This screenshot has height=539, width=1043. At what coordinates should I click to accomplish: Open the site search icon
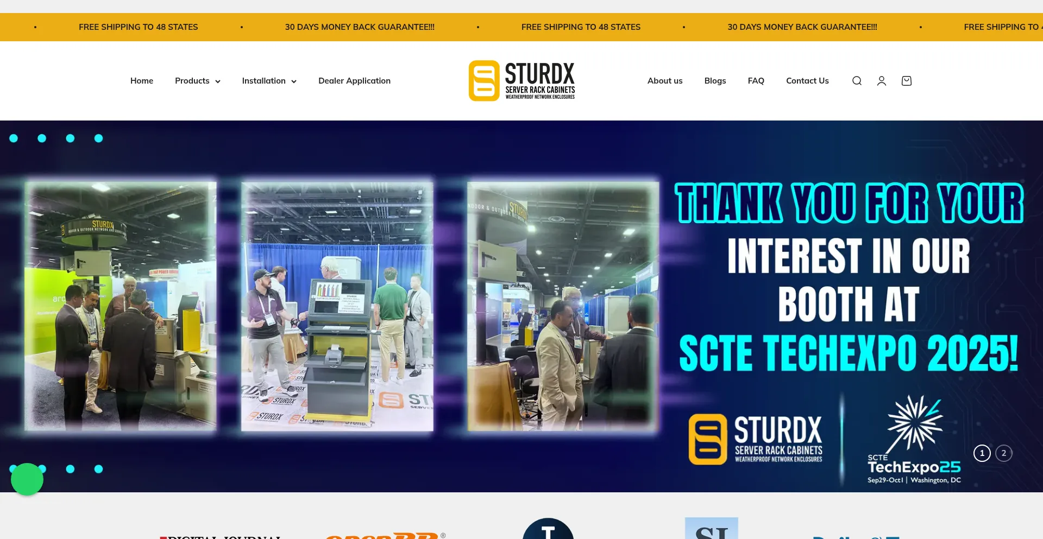click(x=857, y=80)
